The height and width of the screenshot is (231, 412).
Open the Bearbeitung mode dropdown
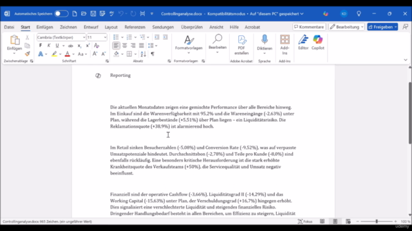[346, 27]
